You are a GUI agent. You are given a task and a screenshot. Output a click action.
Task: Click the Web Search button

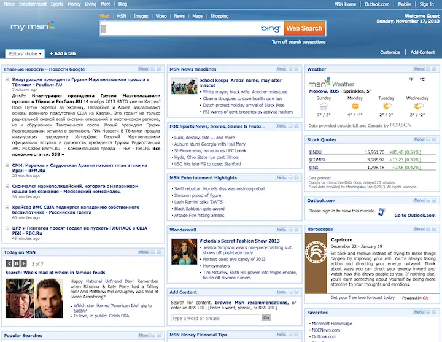pos(304,28)
